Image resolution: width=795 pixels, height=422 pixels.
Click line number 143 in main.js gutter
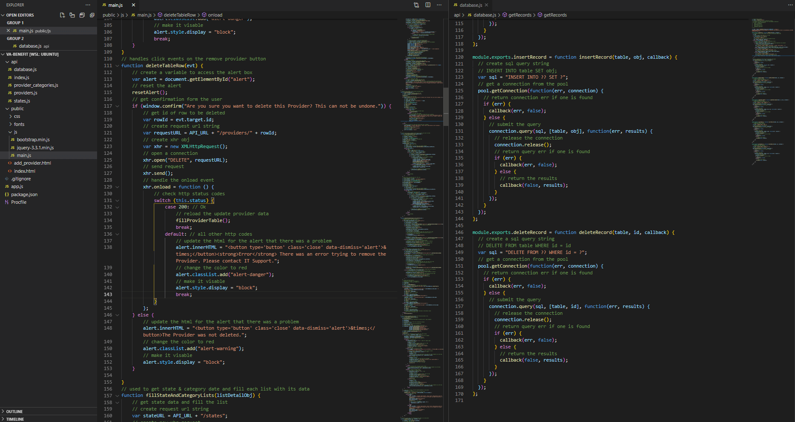(x=108, y=294)
